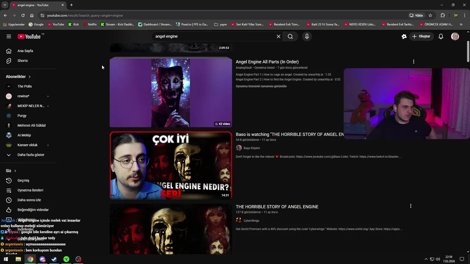This screenshot has width=470, height=264.
Task: Open THE HORRIBLE STORY OF ANGEL ENGINE title
Action: [277, 207]
